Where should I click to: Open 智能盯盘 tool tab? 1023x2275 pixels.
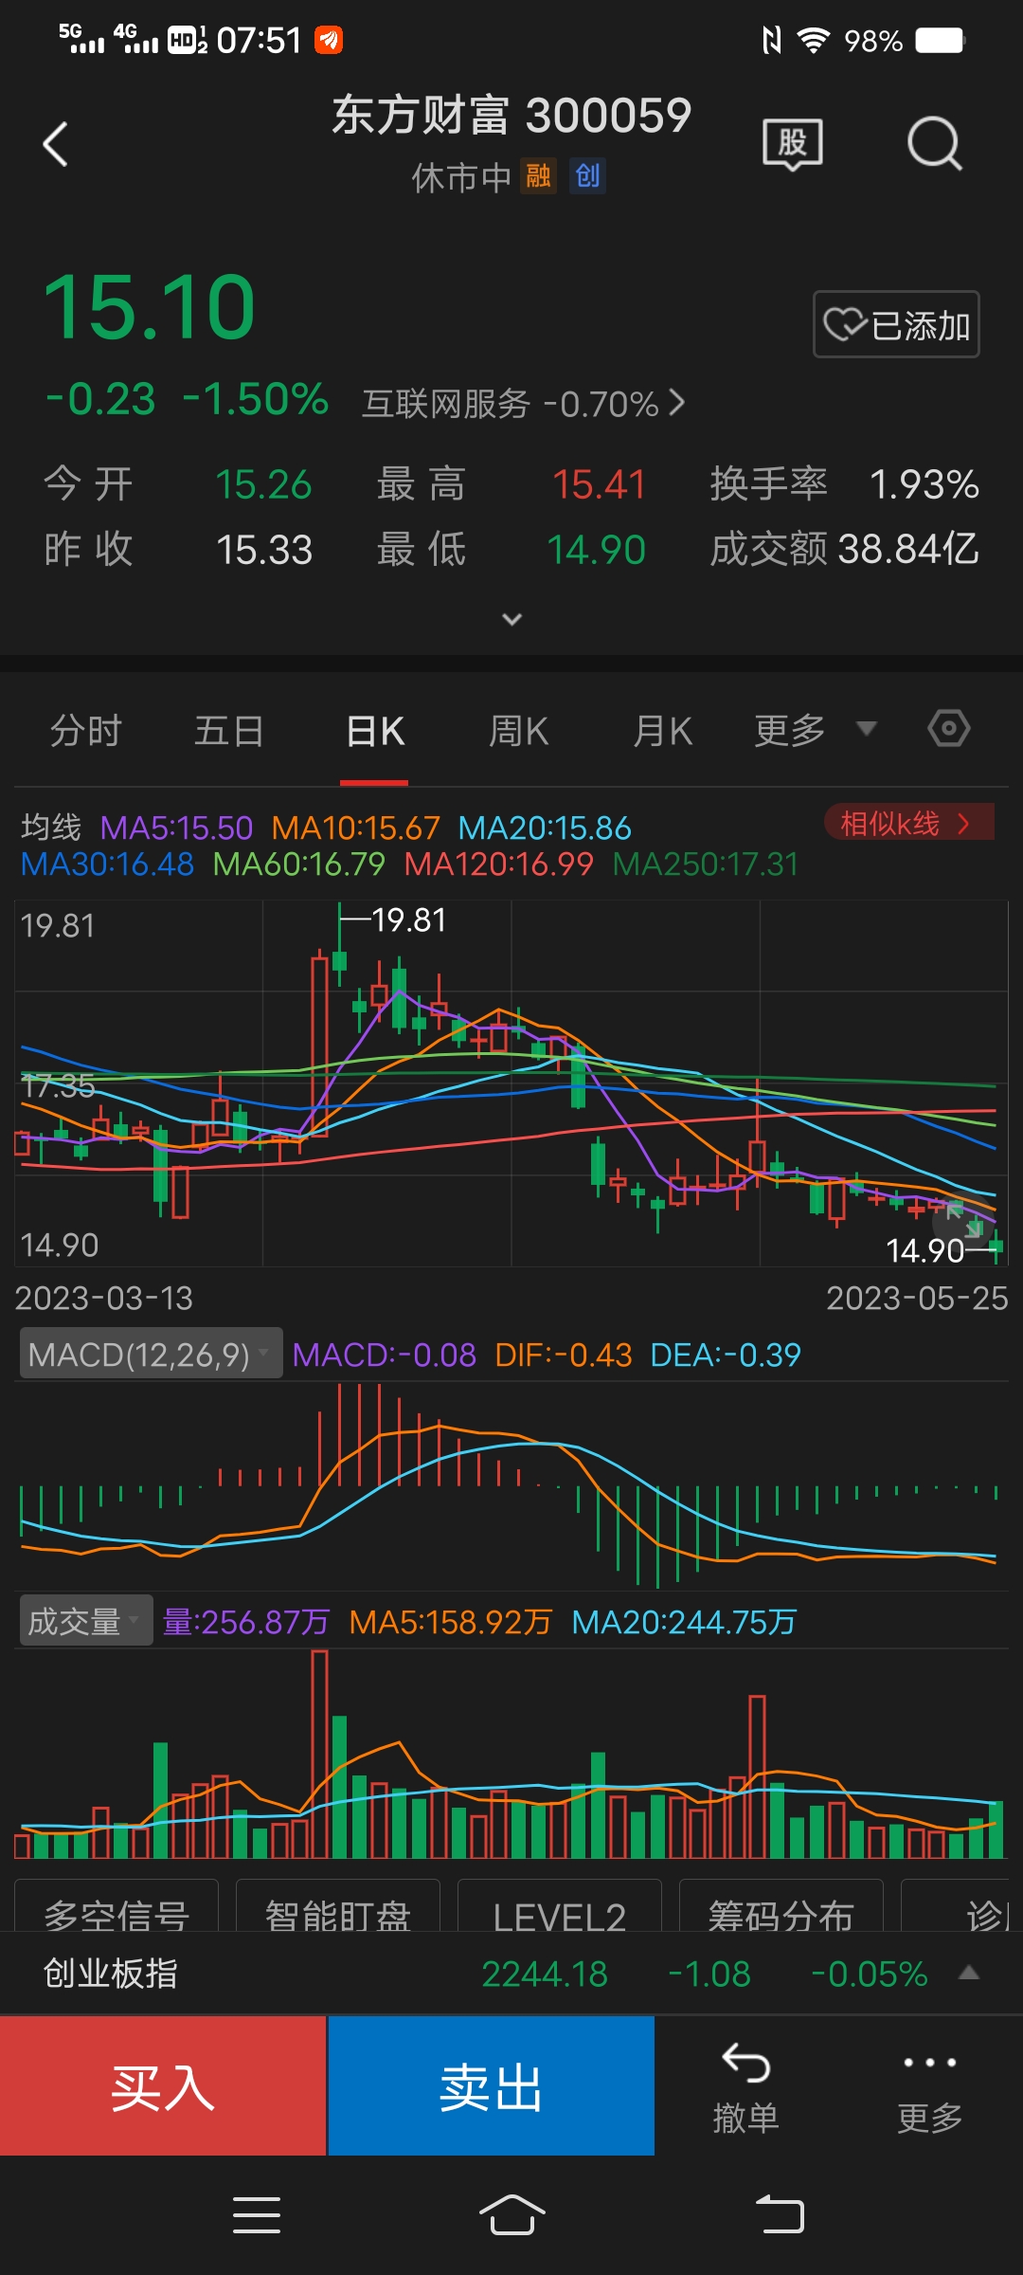338,1907
